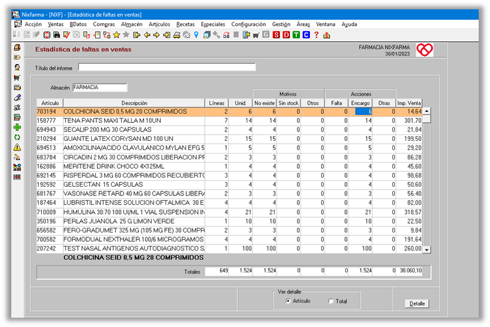
Task: Click the person avatar sidebar icon
Action: (17, 68)
